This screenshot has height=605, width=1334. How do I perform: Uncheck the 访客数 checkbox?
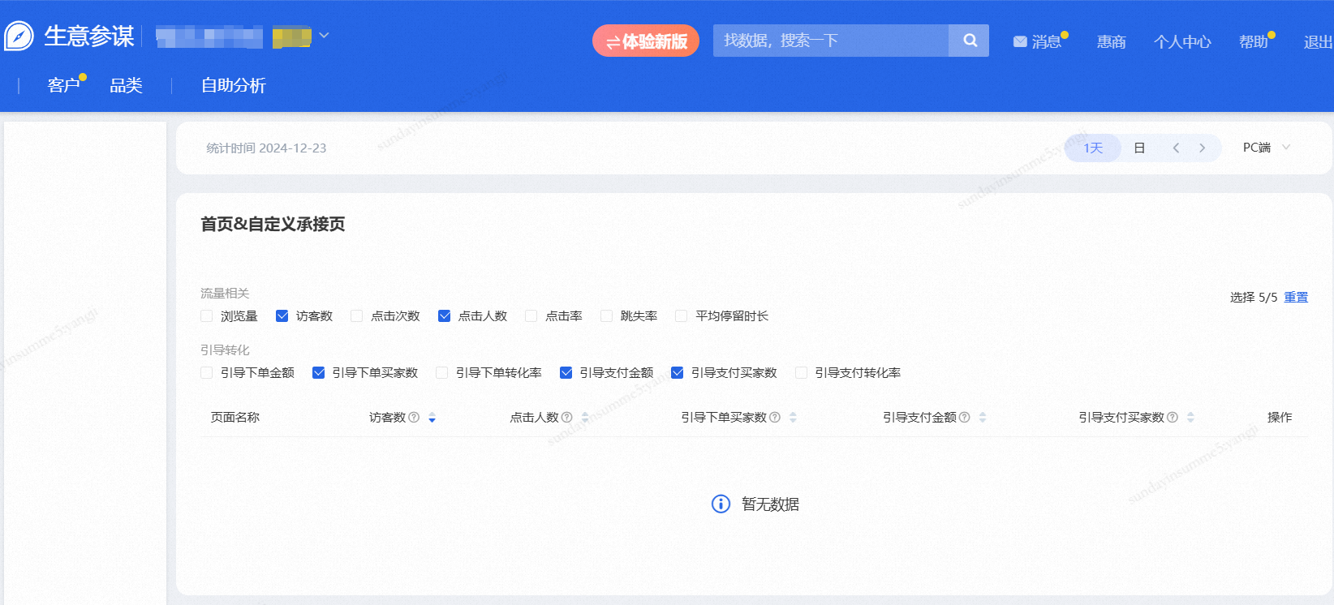282,315
